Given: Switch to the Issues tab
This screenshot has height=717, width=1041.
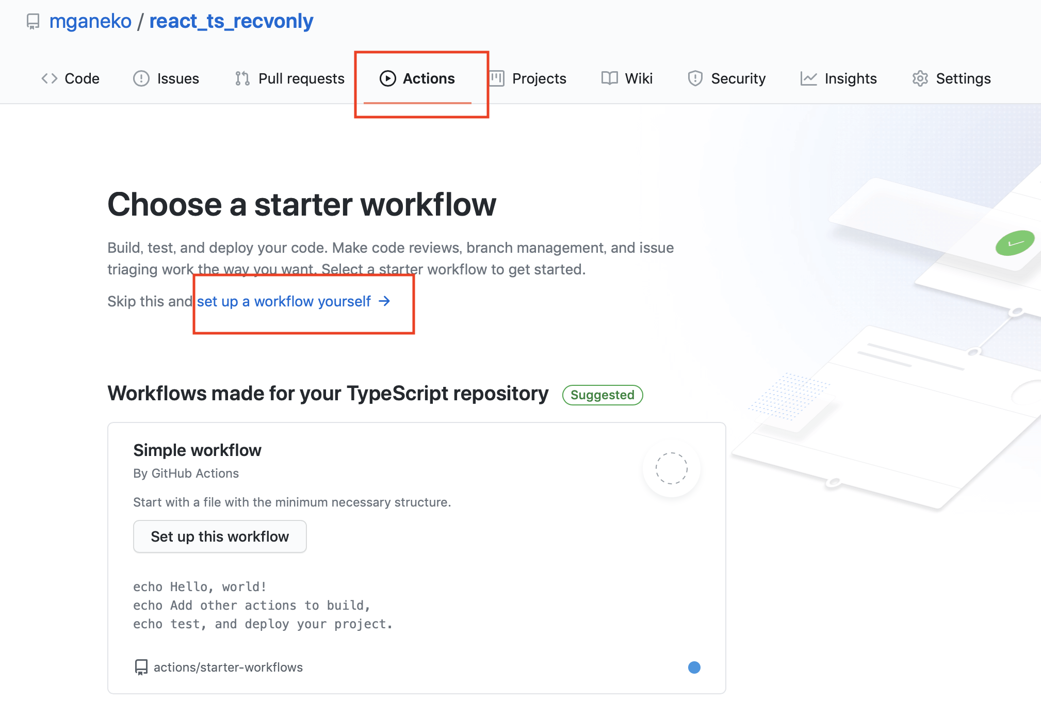Looking at the screenshot, I should point(166,78).
